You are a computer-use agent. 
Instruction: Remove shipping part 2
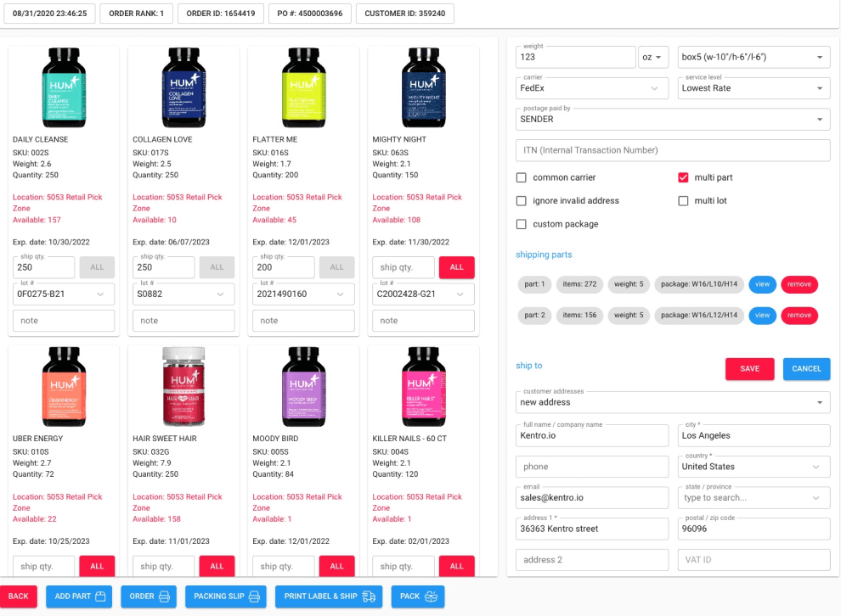click(799, 316)
